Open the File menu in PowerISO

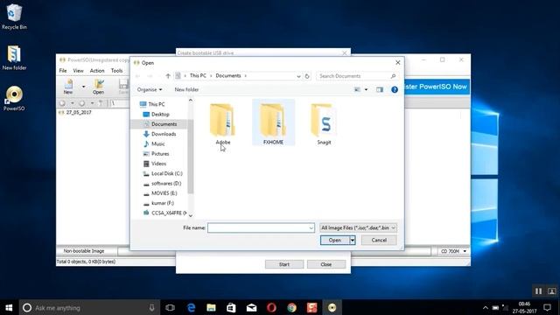[63, 71]
